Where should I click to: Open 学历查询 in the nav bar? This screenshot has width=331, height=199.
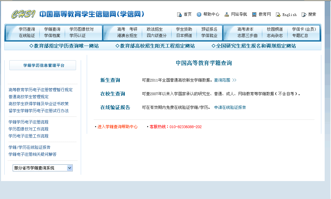[27, 29]
